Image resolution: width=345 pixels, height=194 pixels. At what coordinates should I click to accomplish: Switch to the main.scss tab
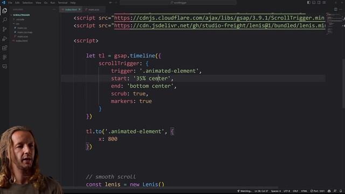coord(93,10)
